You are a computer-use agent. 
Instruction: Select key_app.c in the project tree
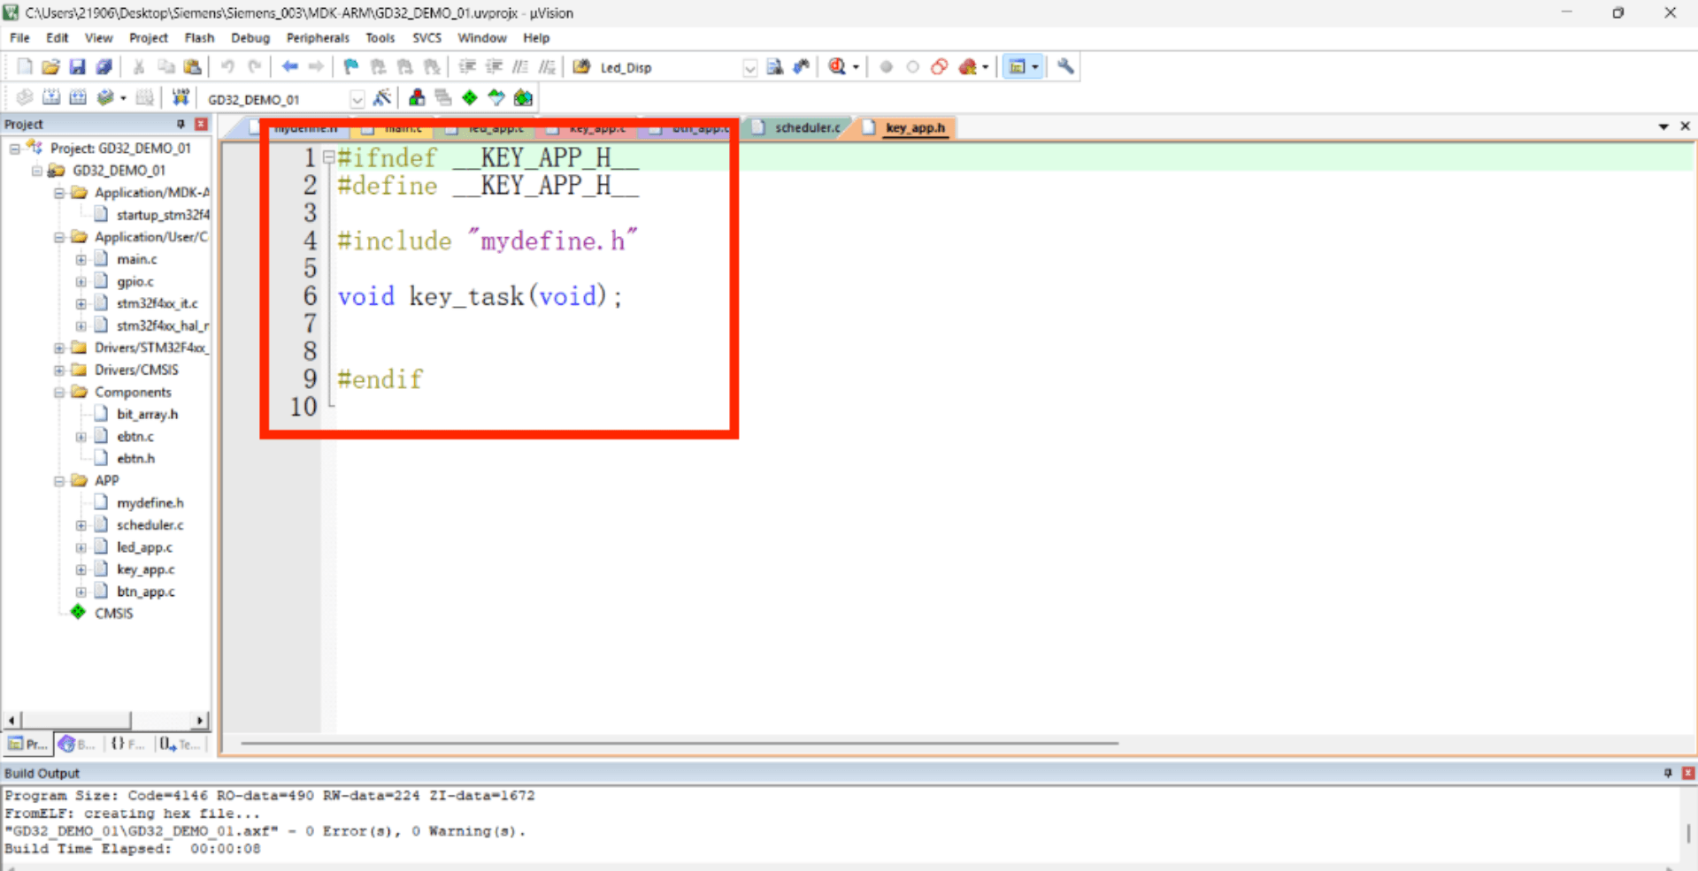[x=146, y=569]
